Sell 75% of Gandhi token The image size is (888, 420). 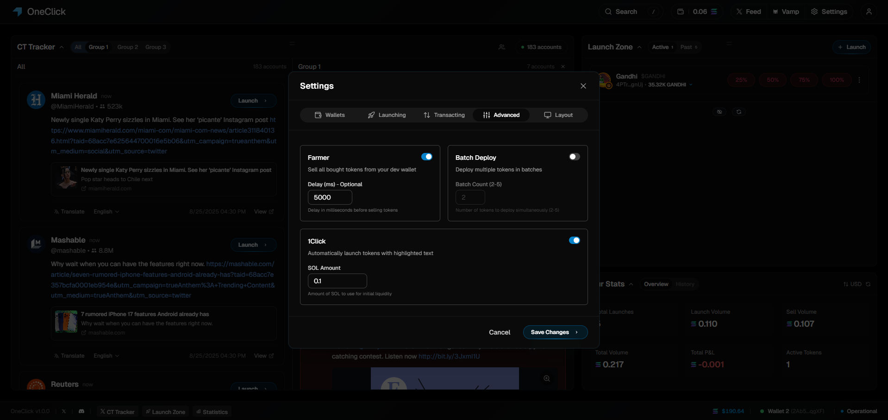pos(804,80)
